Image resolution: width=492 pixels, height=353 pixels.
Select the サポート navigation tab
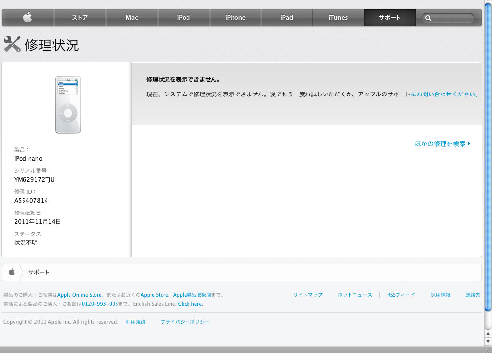[x=390, y=18]
